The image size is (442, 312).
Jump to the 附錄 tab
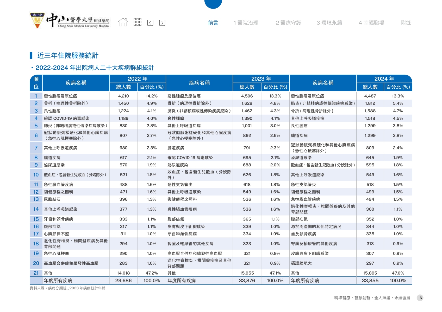click(x=406, y=23)
